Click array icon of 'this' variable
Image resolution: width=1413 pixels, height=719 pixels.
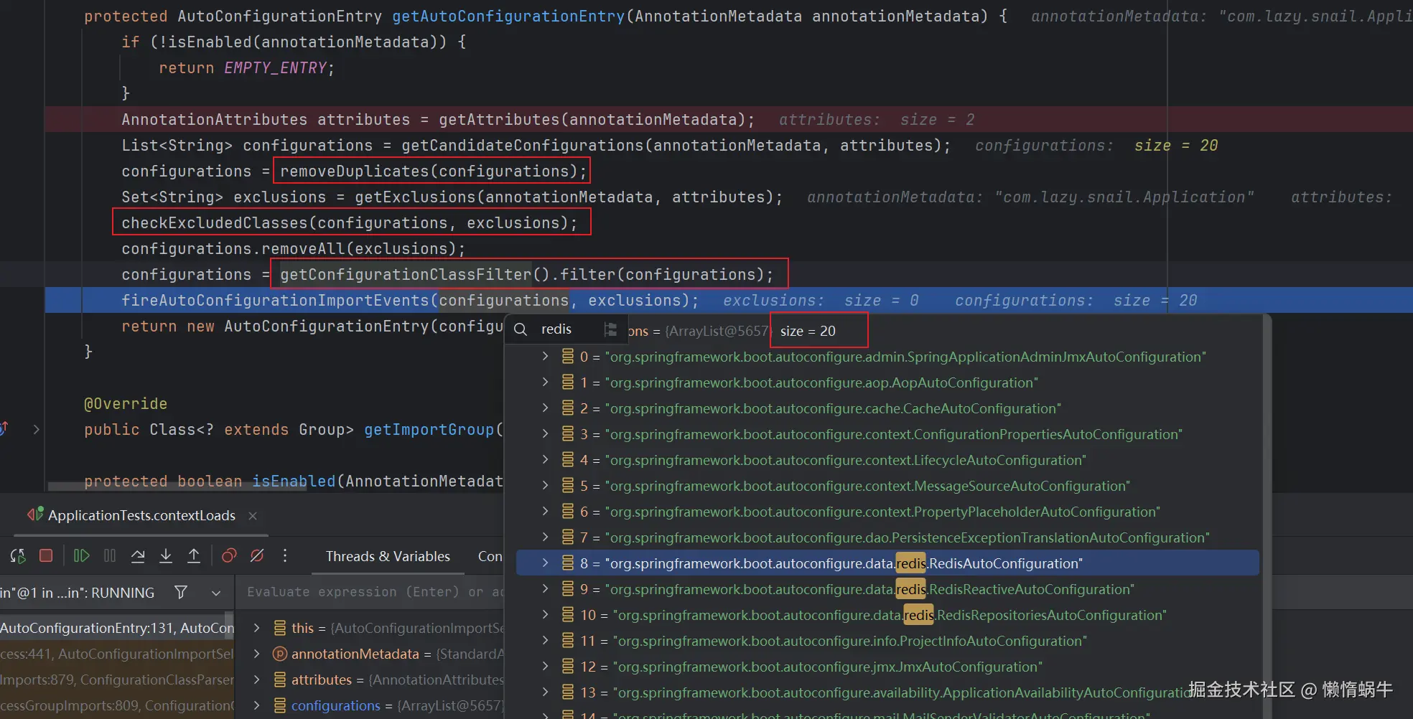280,628
